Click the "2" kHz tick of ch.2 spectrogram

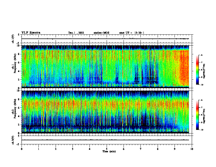pyautogui.click(x=19, y=125)
